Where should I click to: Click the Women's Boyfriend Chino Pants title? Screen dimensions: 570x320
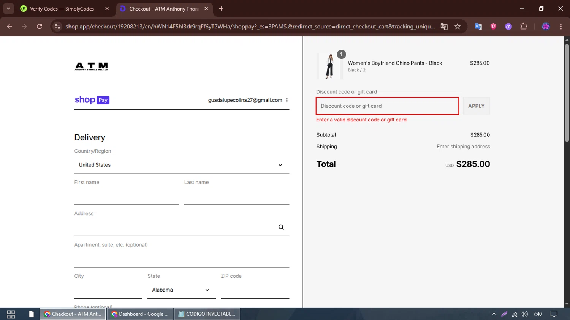pos(395,63)
